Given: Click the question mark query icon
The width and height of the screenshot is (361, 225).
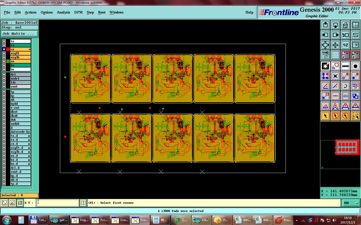Looking at the screenshot, I should coord(355,45).
